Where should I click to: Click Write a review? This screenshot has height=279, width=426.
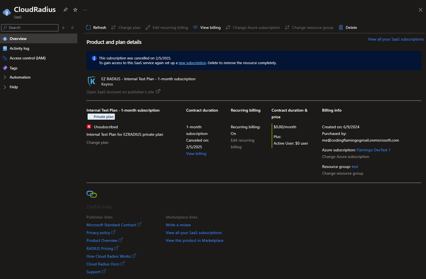(178, 225)
